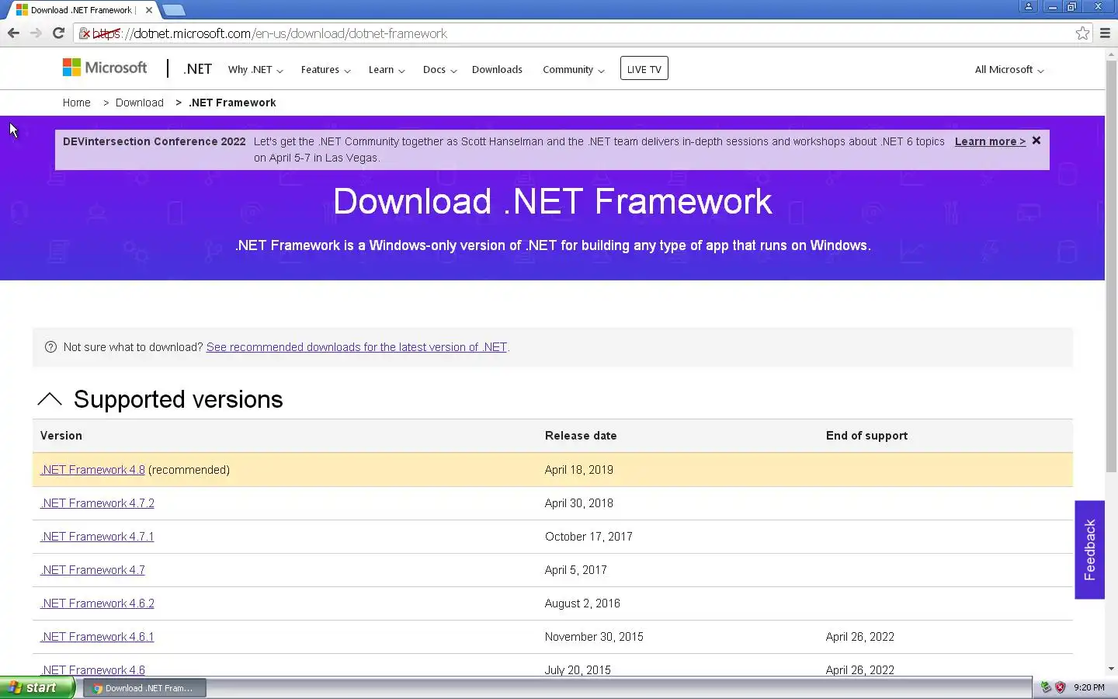Click Learn more in conference banner

990,141
